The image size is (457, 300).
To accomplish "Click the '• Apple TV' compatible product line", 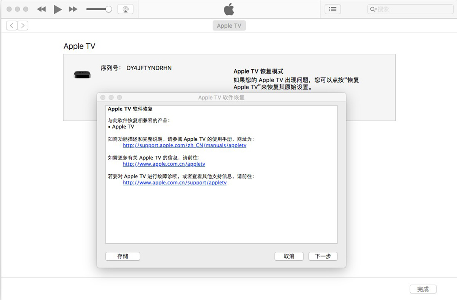I will coord(121,127).
